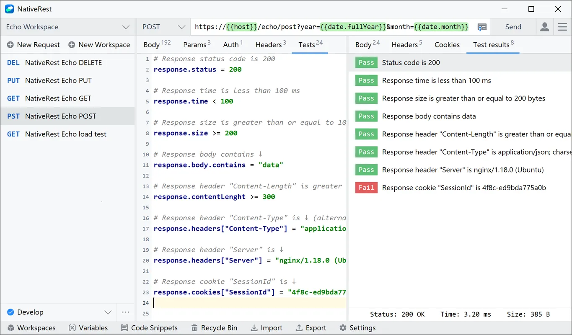Open the POST method dropdown
Screen dimensions: 572x335
(181, 27)
